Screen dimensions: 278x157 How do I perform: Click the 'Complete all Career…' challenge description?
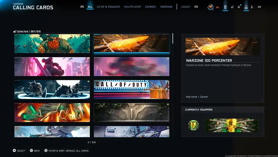click(x=218, y=65)
